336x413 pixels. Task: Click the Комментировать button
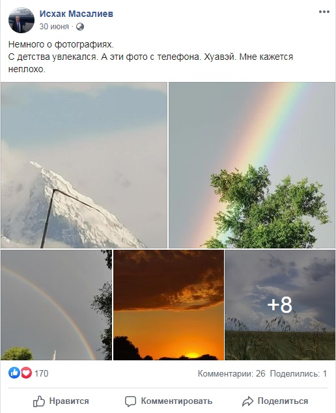tap(169, 401)
